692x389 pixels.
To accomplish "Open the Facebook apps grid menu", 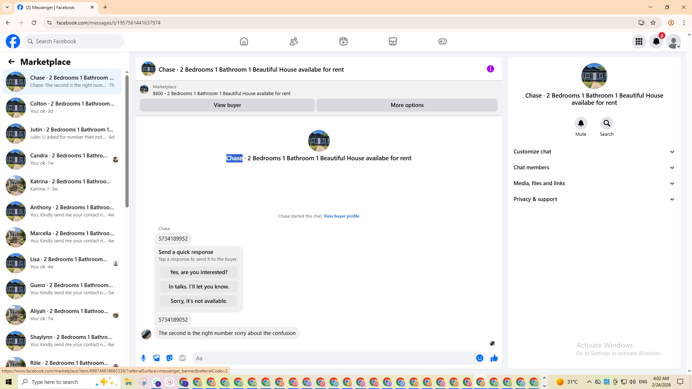I will point(639,41).
